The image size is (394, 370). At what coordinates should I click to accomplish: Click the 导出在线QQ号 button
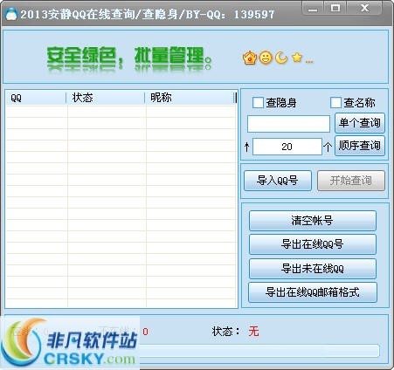click(x=313, y=244)
